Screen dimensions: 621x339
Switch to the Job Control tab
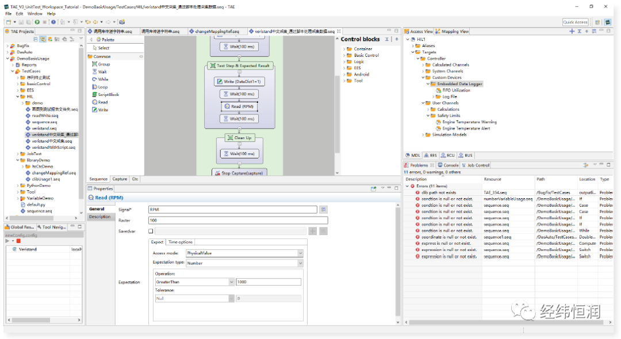(x=476, y=165)
